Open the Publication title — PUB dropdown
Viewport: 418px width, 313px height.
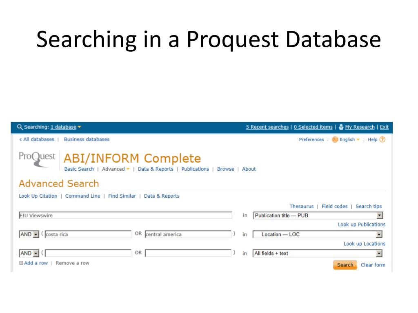(380, 216)
